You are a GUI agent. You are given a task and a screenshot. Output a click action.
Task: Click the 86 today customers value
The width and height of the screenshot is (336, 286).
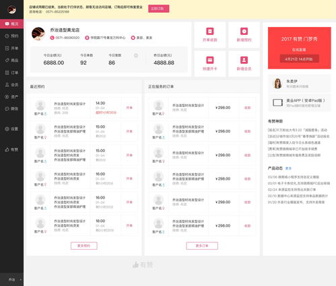pyautogui.click(x=112, y=63)
